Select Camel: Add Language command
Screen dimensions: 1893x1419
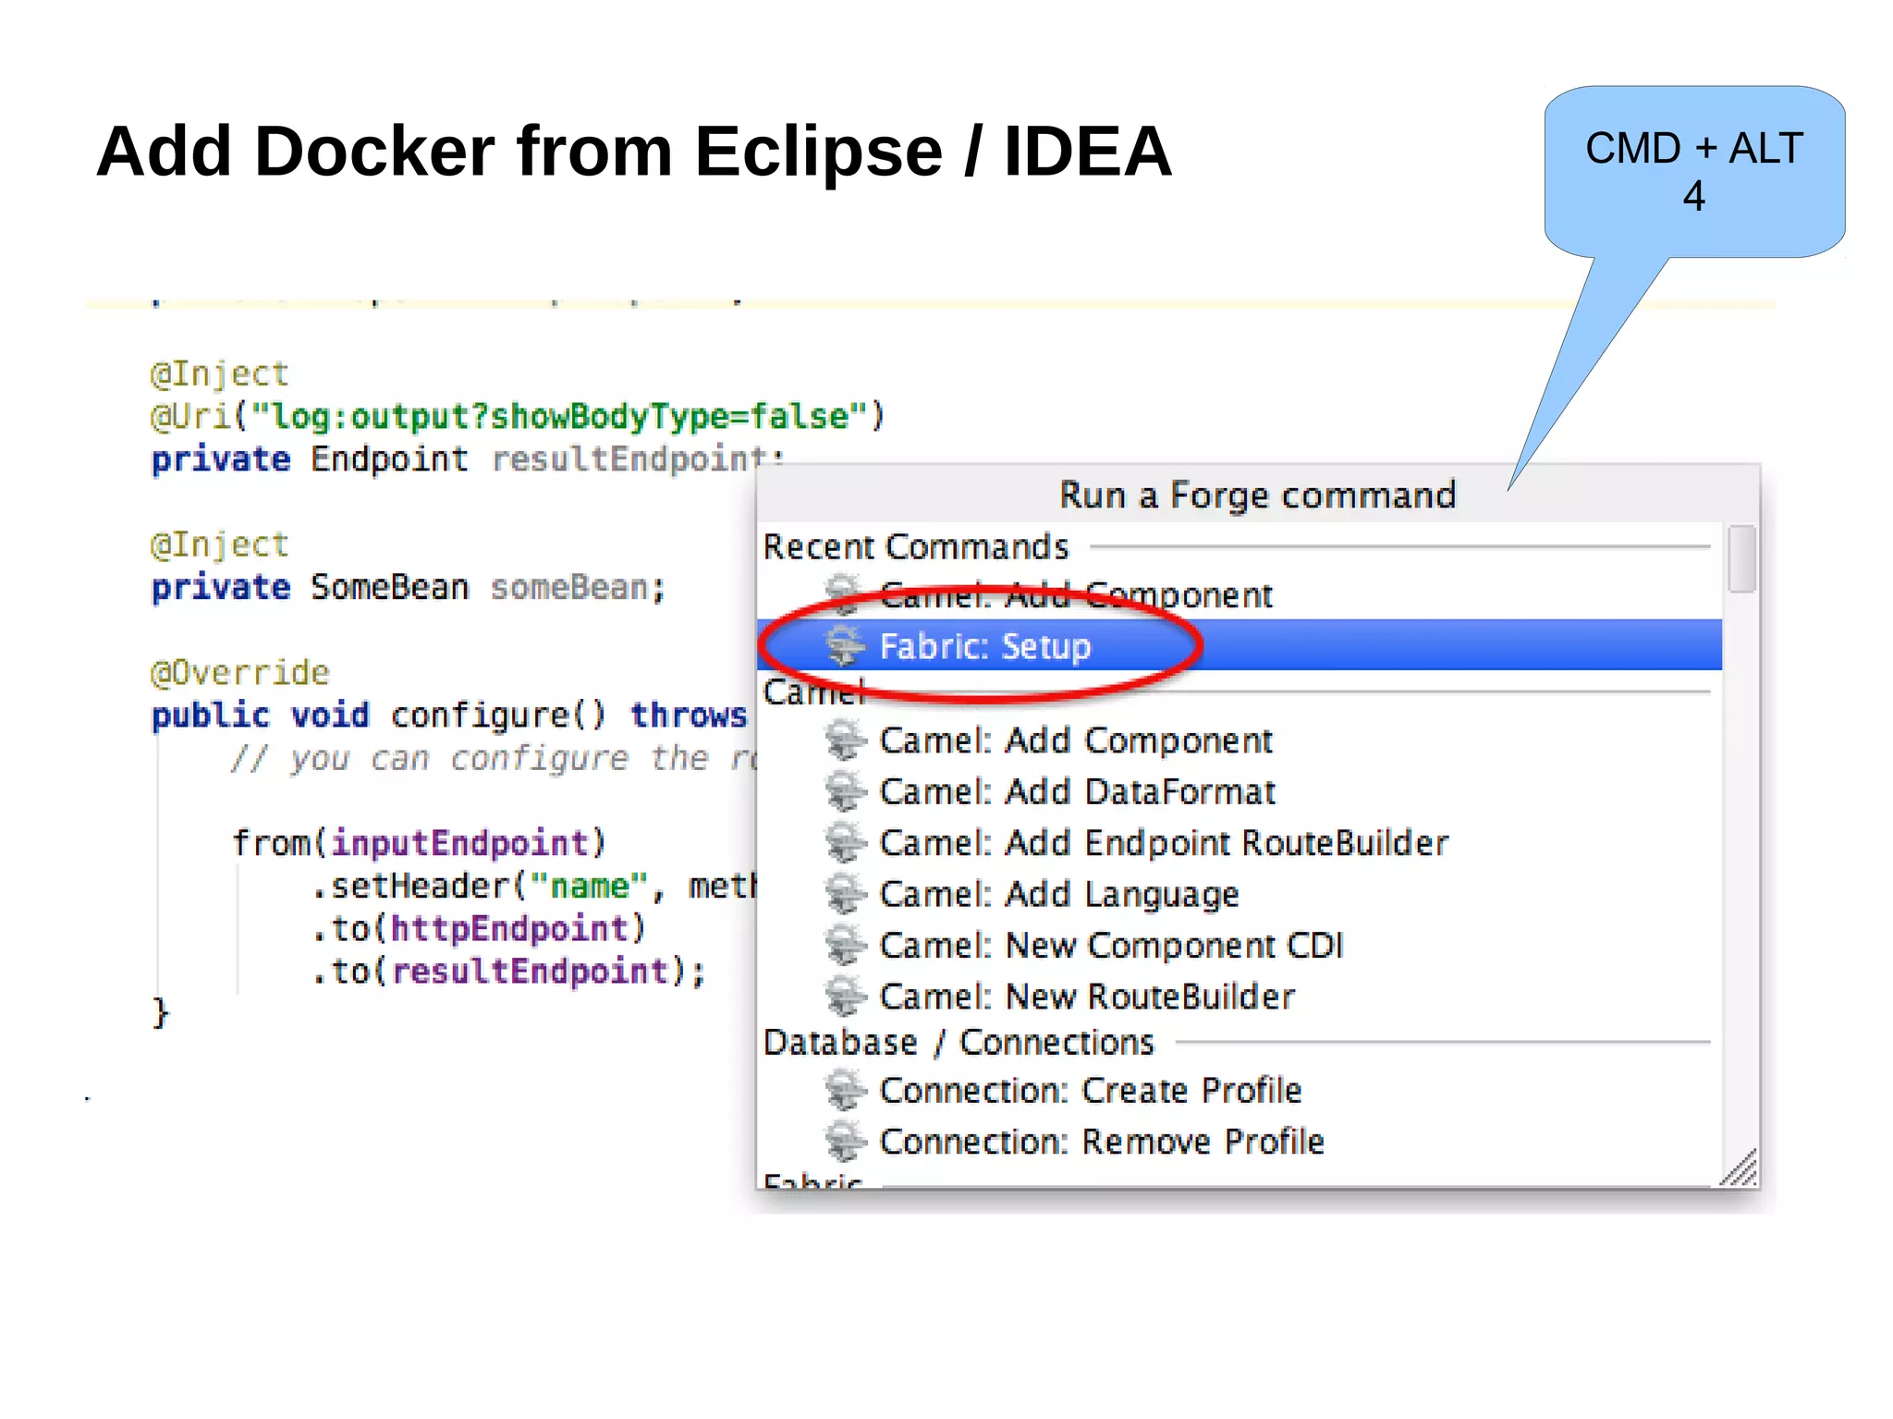pyautogui.click(x=1058, y=895)
